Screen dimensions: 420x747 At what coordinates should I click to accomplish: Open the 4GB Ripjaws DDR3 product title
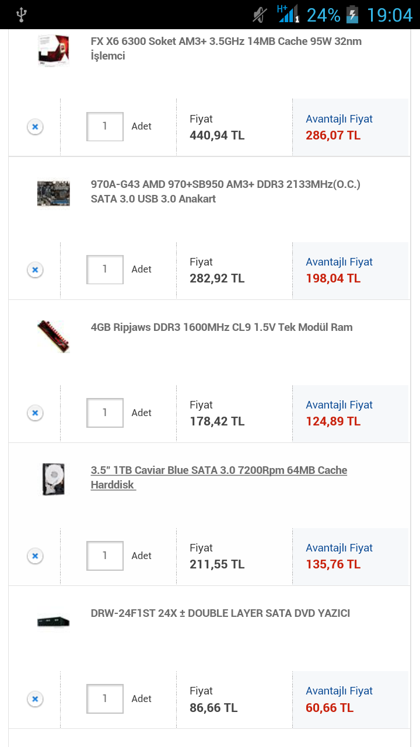[x=222, y=327]
